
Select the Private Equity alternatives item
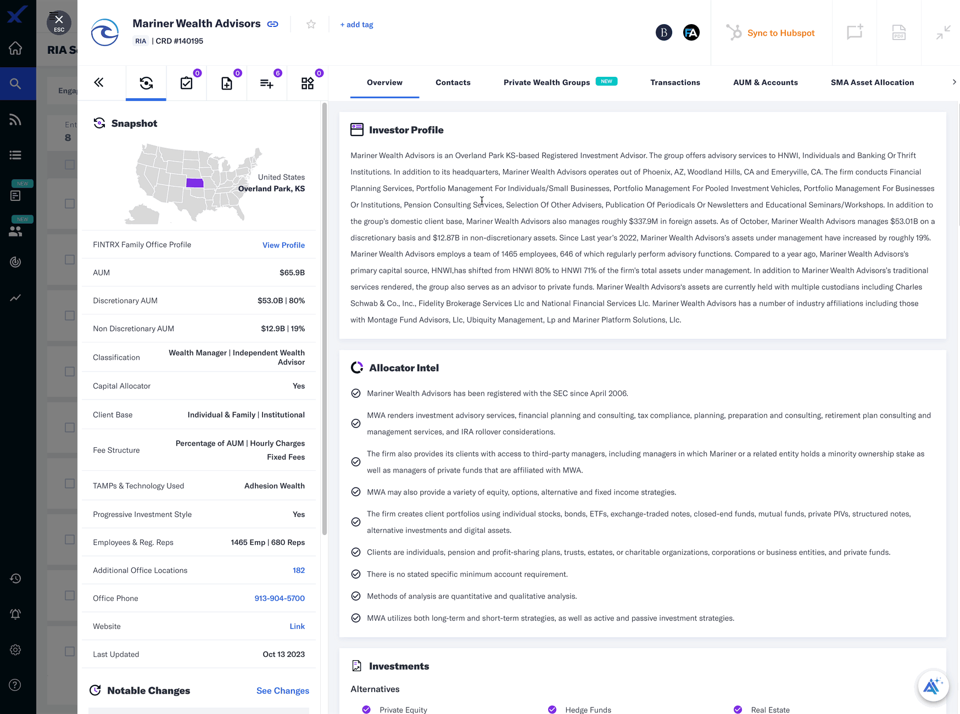coord(403,710)
